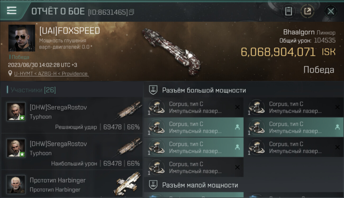
Task: Open the U-HYMT location link
Action: tap(51, 74)
